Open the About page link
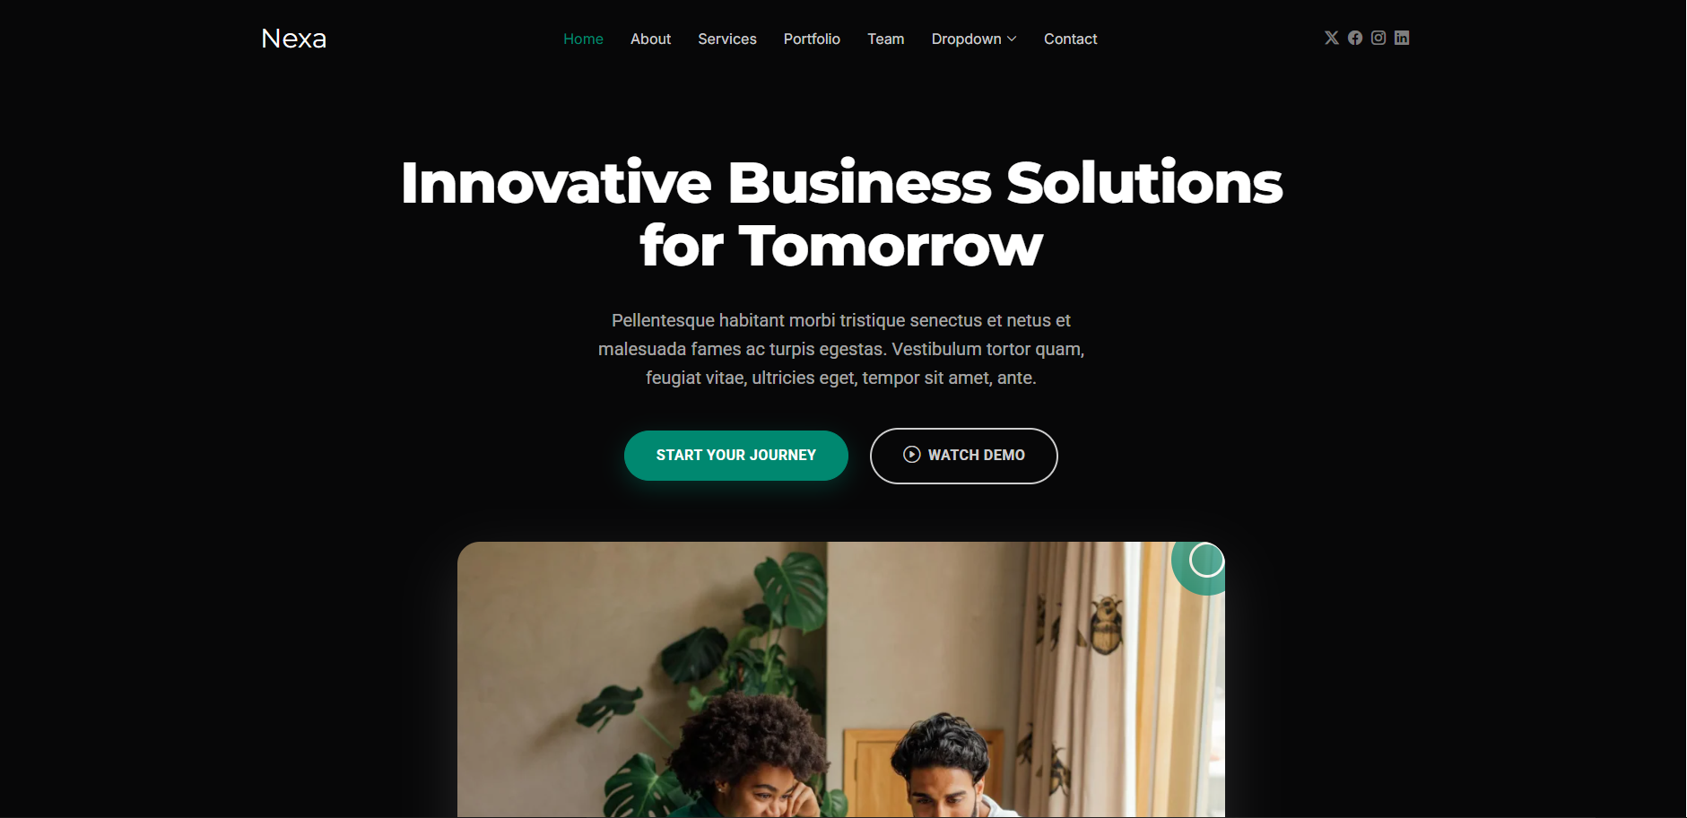The height and width of the screenshot is (818, 1687). (650, 39)
